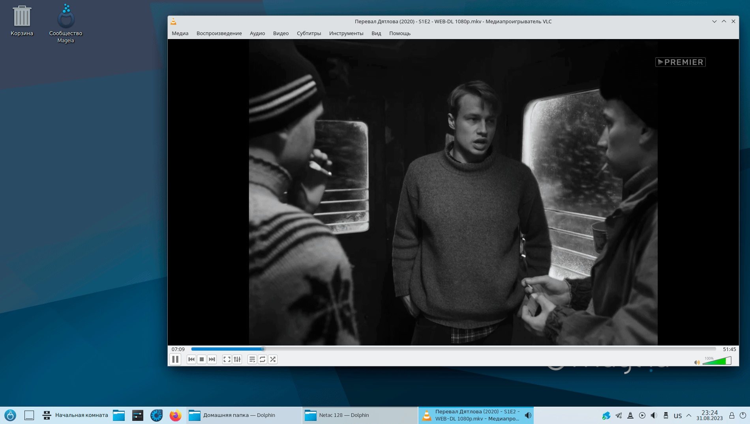Launch Firefox from the taskbar

click(x=175, y=415)
